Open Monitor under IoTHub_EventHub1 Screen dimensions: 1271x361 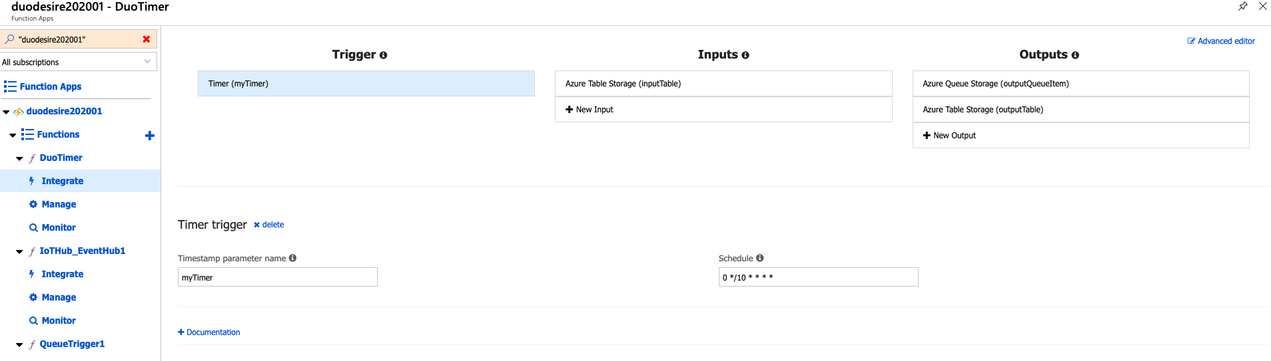coord(59,320)
